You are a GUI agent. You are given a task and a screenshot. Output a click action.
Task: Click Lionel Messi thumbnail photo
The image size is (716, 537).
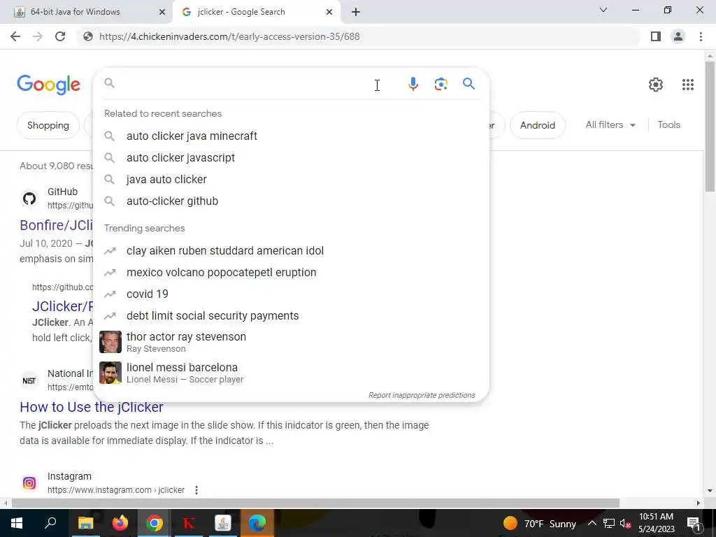pos(110,373)
